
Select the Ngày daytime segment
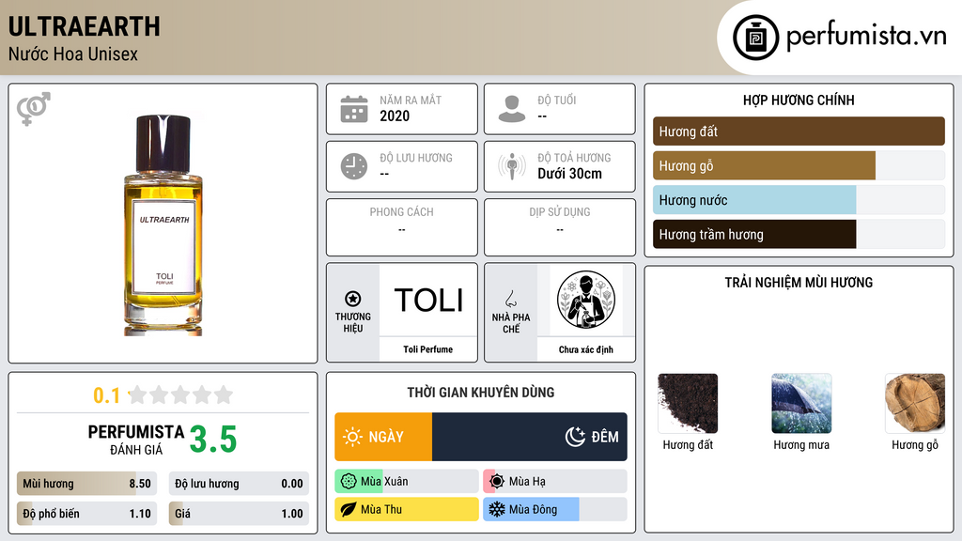pos(383,437)
